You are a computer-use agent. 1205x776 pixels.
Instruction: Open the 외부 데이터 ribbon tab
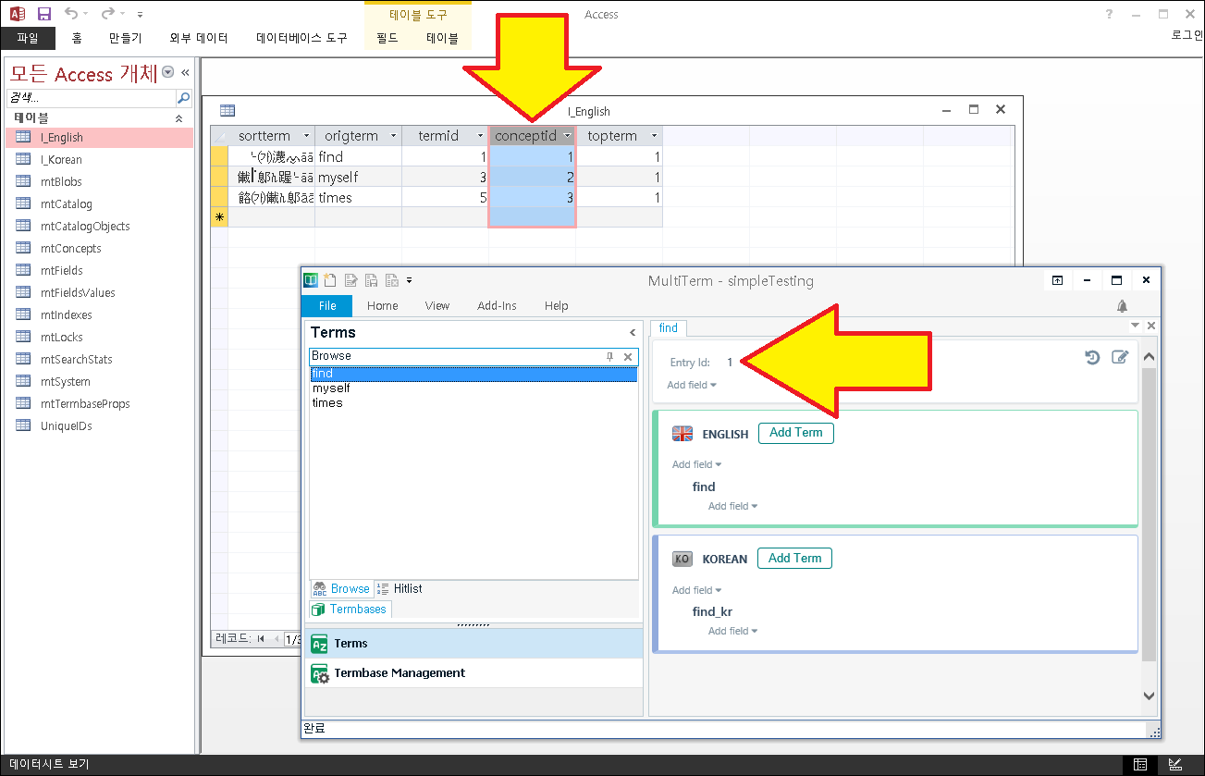click(x=199, y=38)
